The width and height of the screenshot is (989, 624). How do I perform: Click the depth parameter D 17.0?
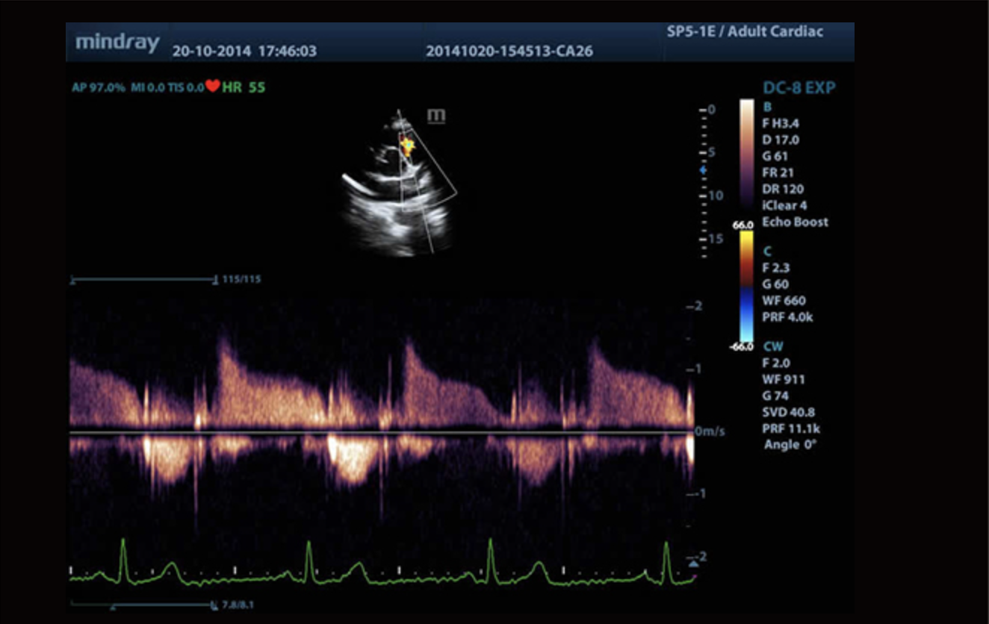(781, 140)
